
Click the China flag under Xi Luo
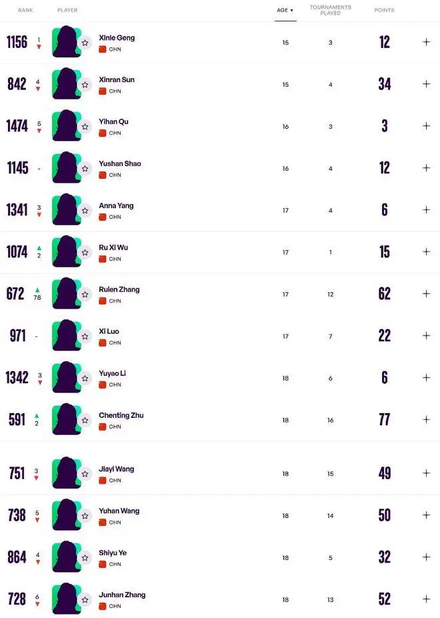click(103, 342)
